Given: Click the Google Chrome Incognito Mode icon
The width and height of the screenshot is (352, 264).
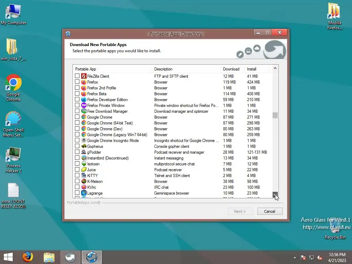Looking at the screenshot, I should tap(84, 140).
